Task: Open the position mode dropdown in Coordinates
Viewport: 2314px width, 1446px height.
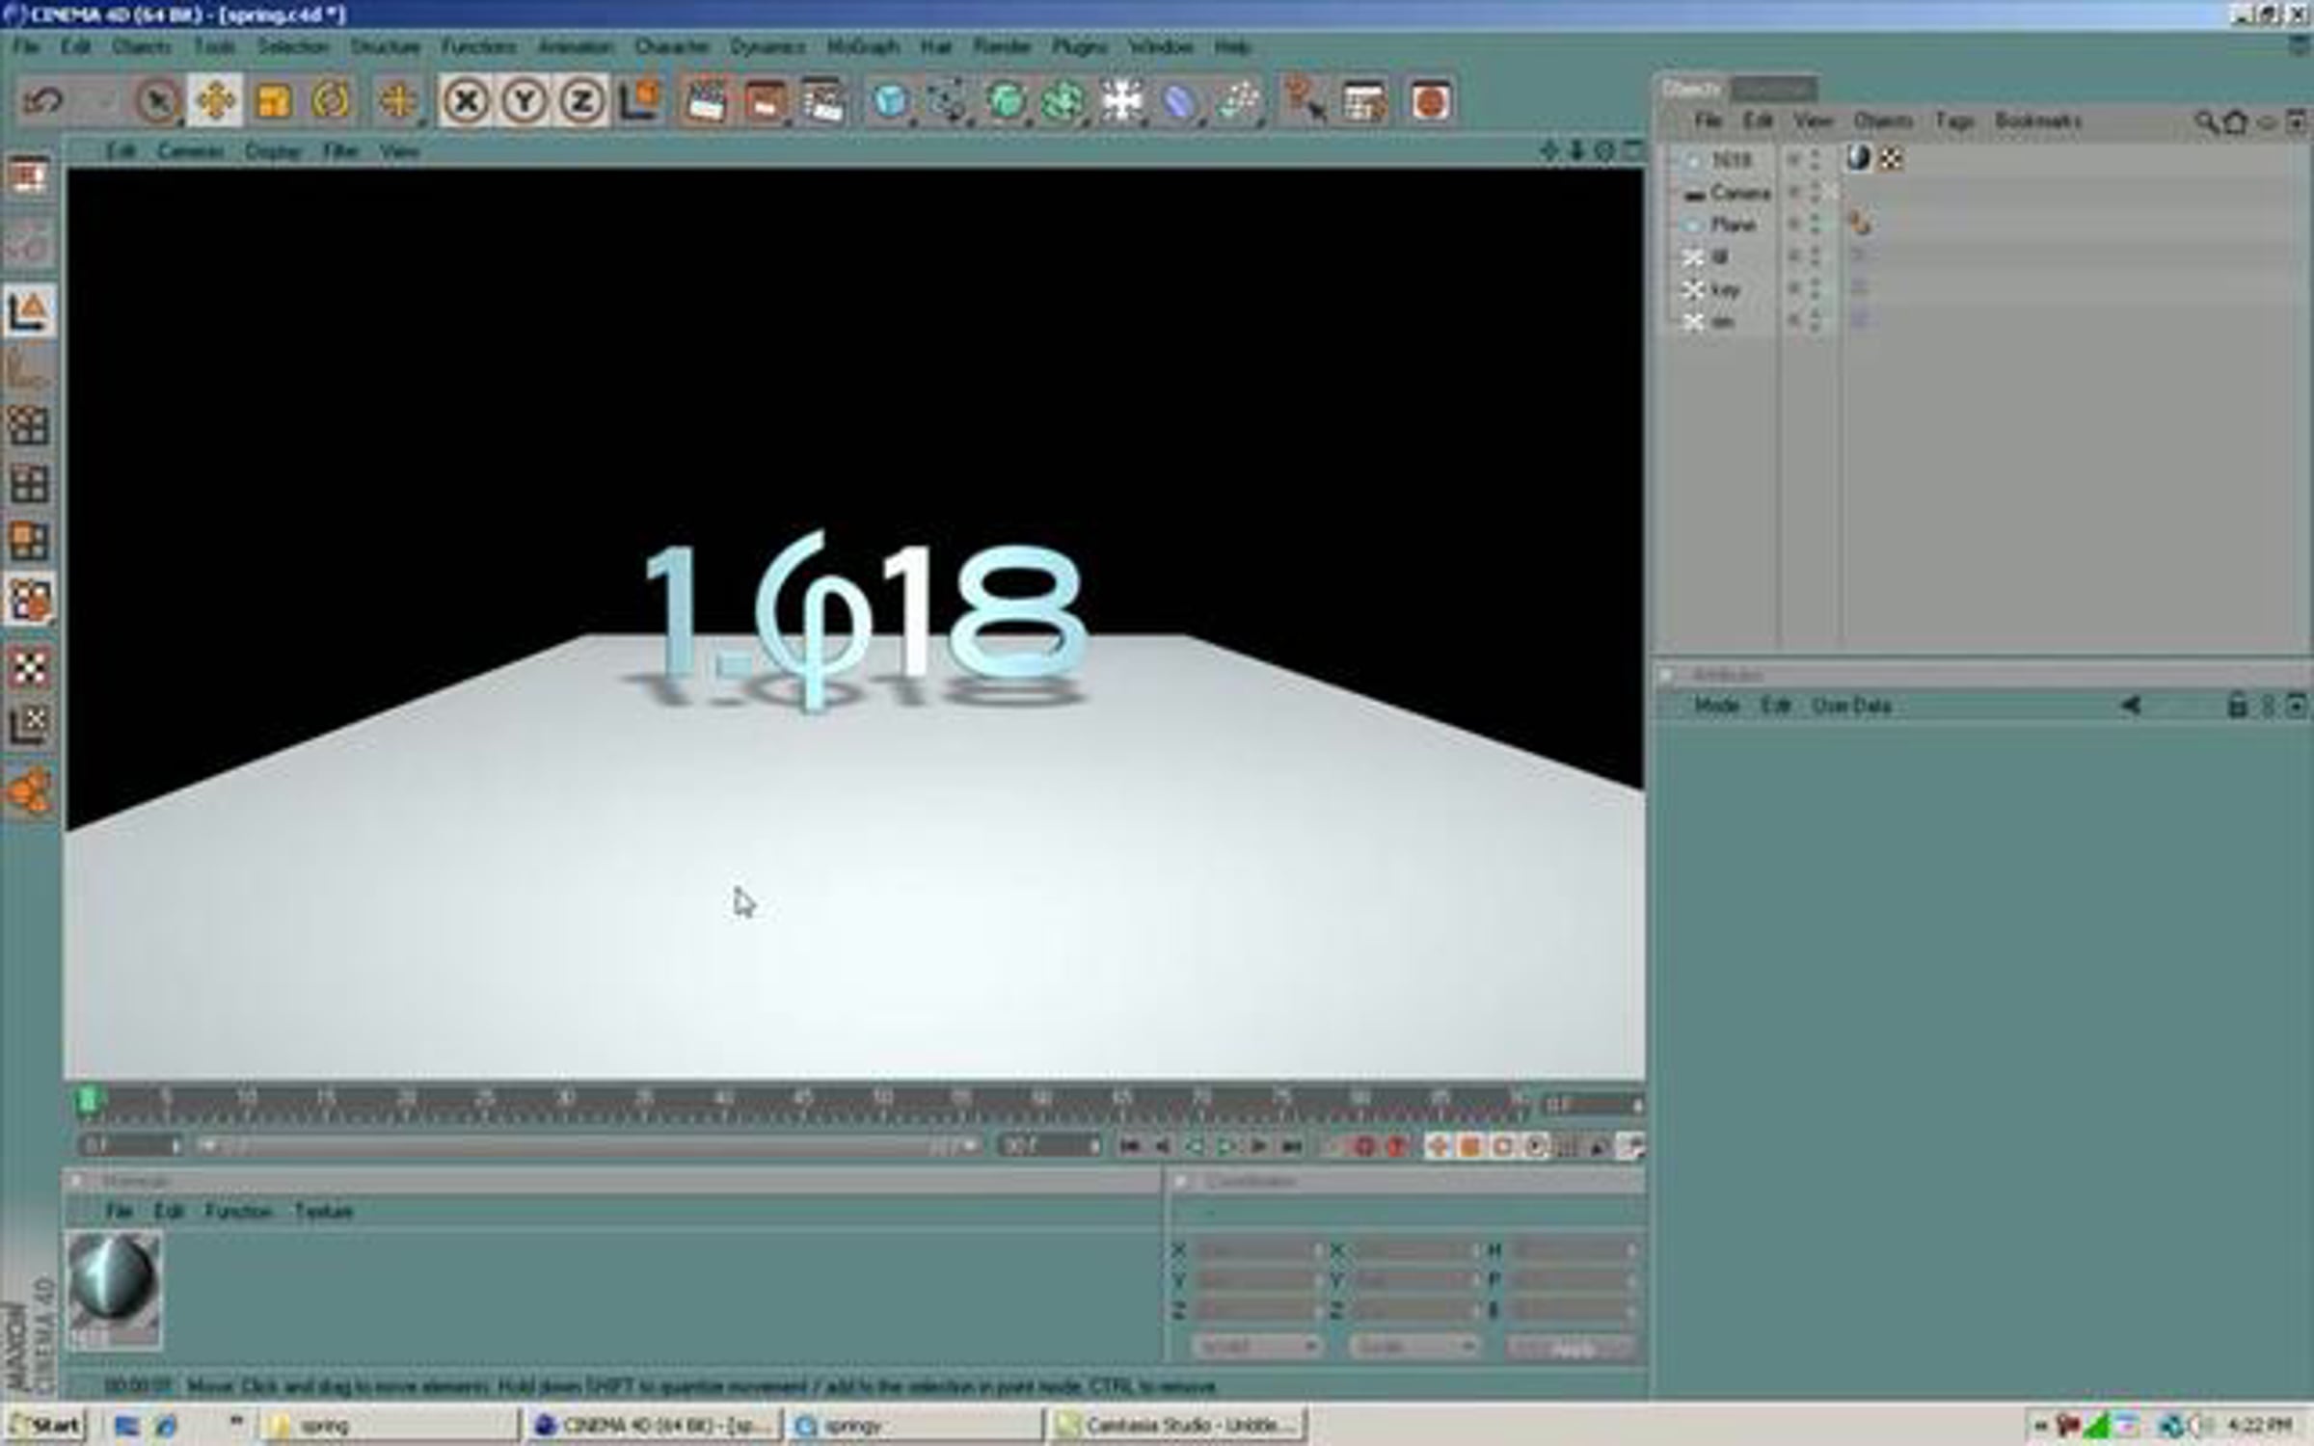Action: tap(1255, 1347)
